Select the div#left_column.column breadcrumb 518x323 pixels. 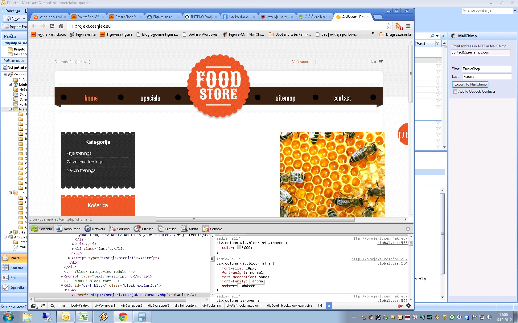coord(244,306)
